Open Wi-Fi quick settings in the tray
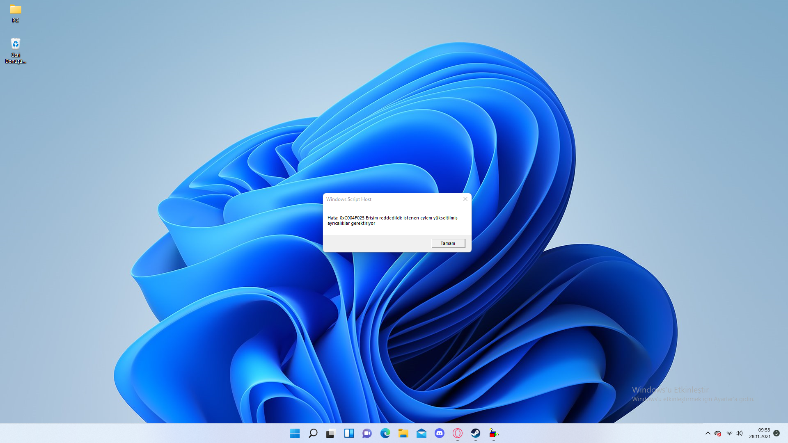 (729, 434)
